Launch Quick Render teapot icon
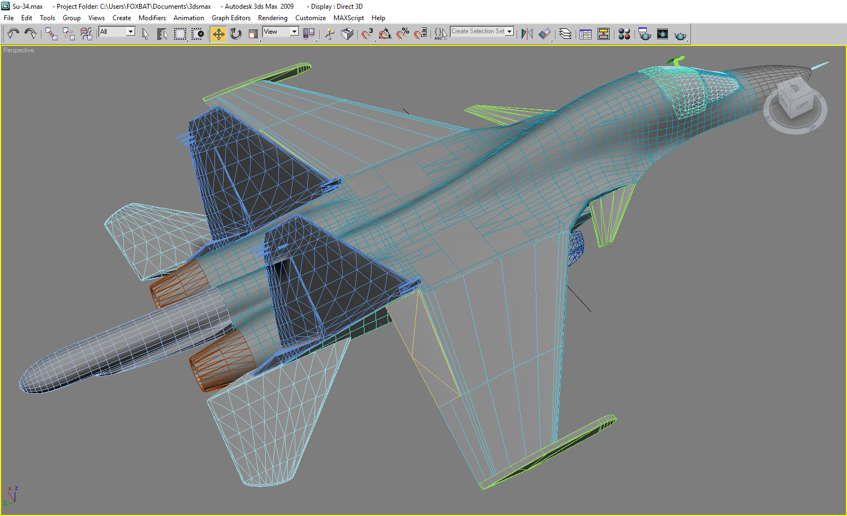This screenshot has width=847, height=516. pos(680,35)
